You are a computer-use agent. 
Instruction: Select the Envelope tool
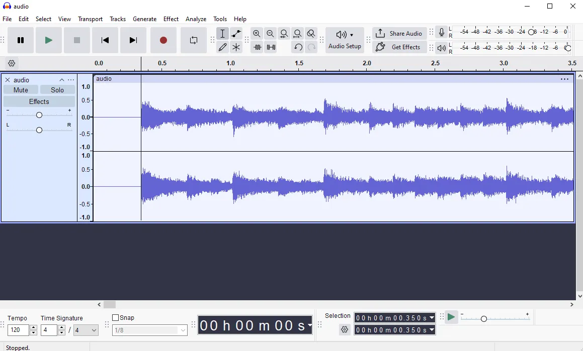tap(235, 33)
